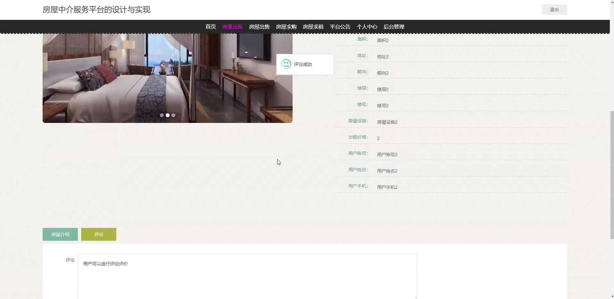Open the 房屋求租 menu item

pyautogui.click(x=313, y=27)
